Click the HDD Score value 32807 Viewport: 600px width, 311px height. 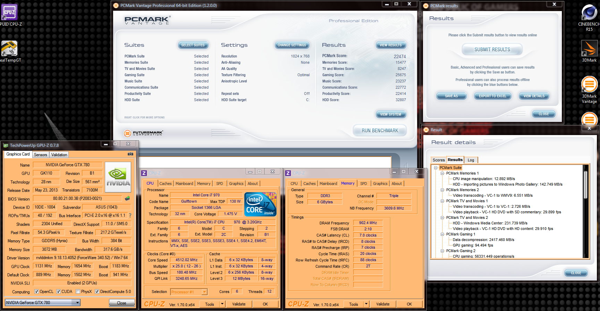click(400, 100)
